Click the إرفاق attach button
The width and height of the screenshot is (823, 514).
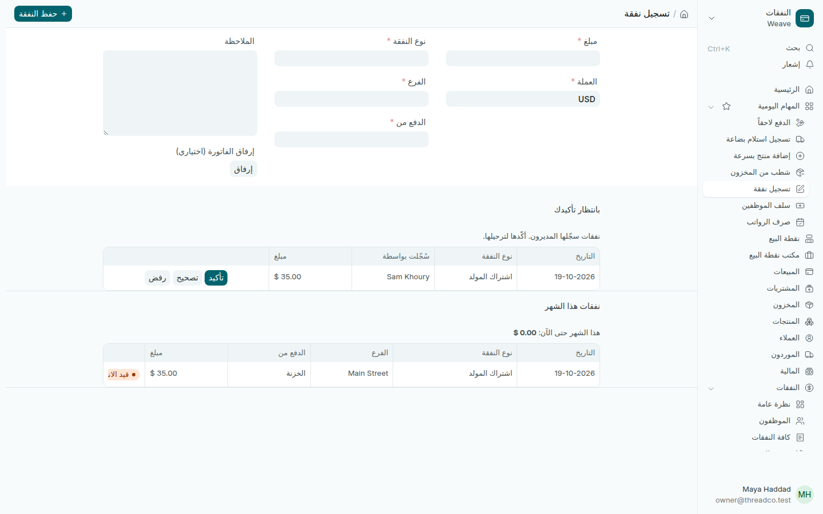[243, 169]
